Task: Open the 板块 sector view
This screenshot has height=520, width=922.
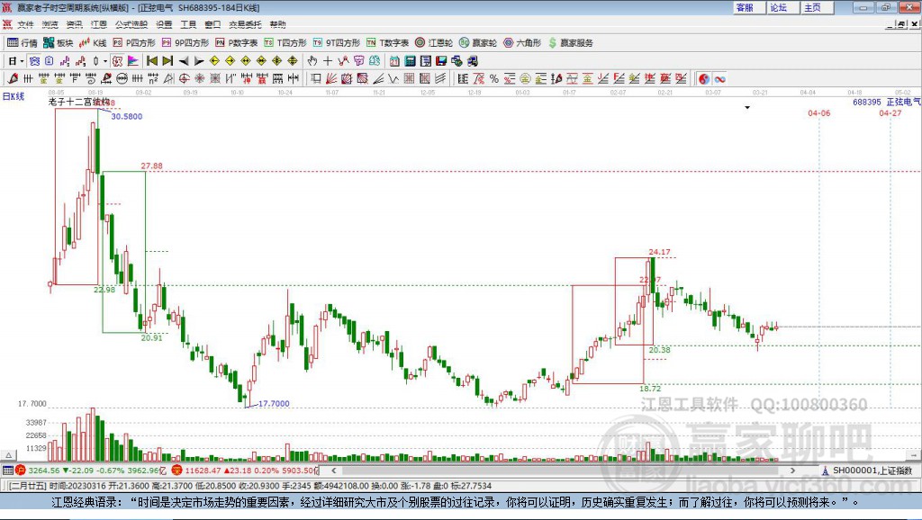Action: click(x=58, y=43)
